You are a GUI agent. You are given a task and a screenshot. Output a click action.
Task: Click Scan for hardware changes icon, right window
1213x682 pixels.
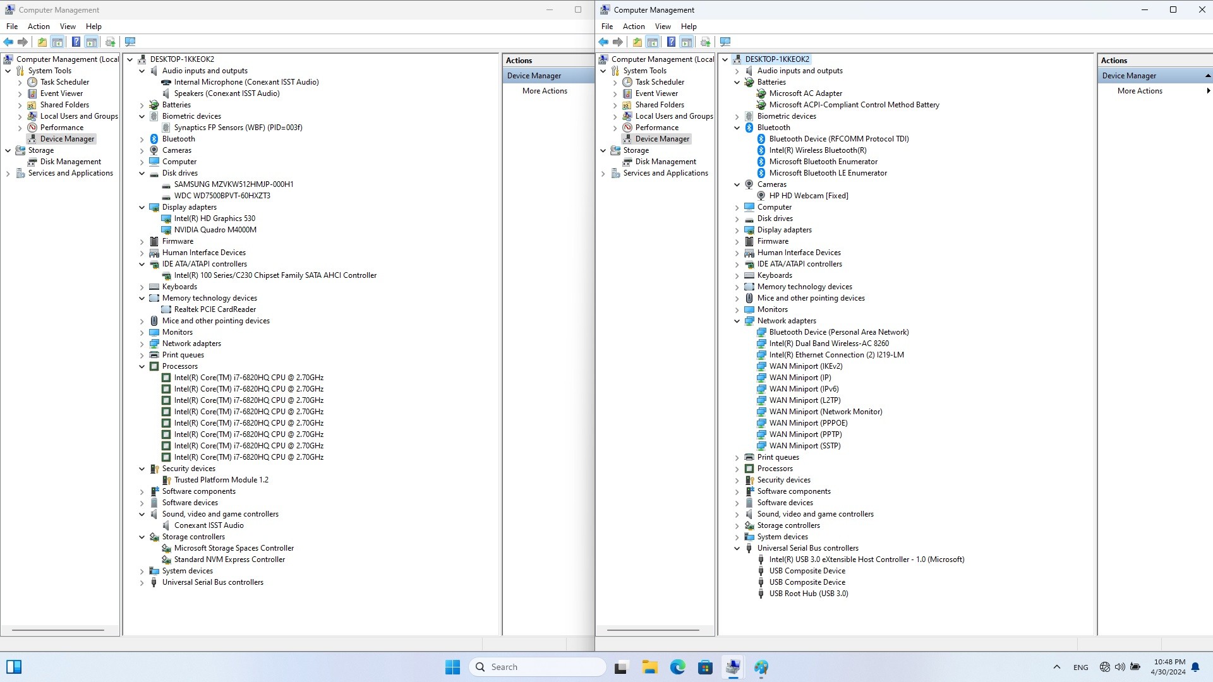[725, 42]
